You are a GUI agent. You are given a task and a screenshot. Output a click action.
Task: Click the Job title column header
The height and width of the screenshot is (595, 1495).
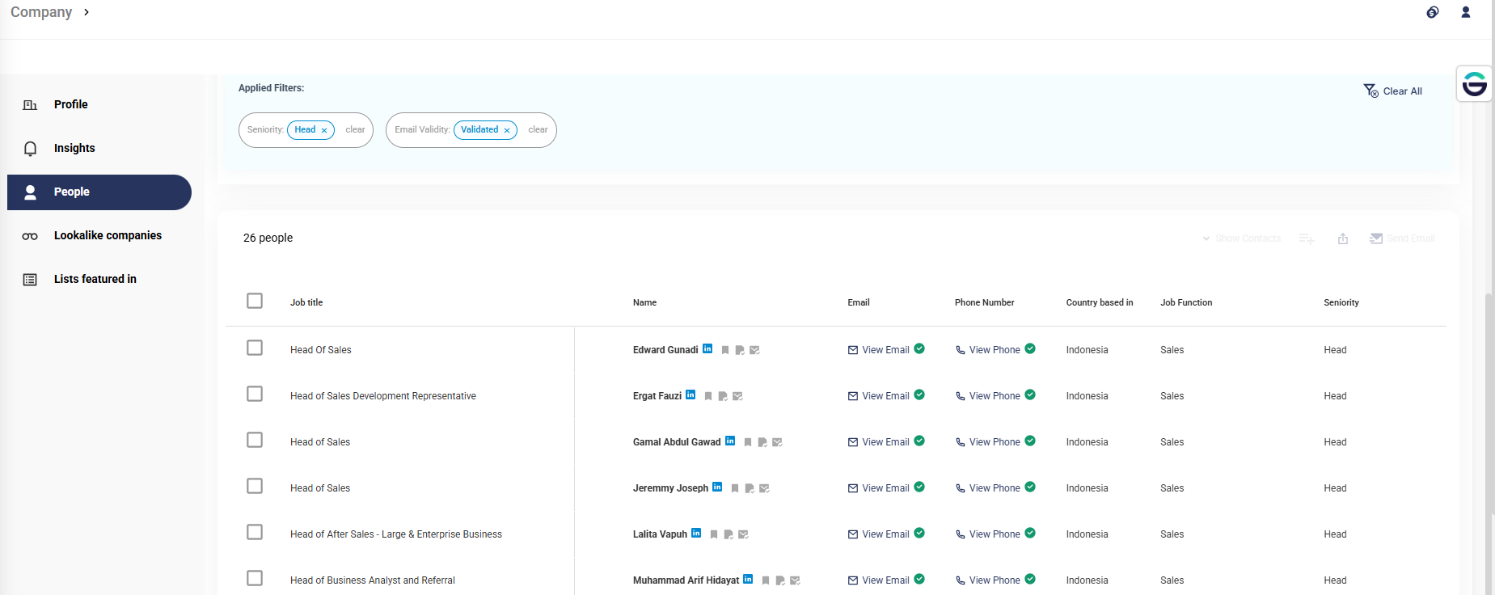(x=306, y=302)
